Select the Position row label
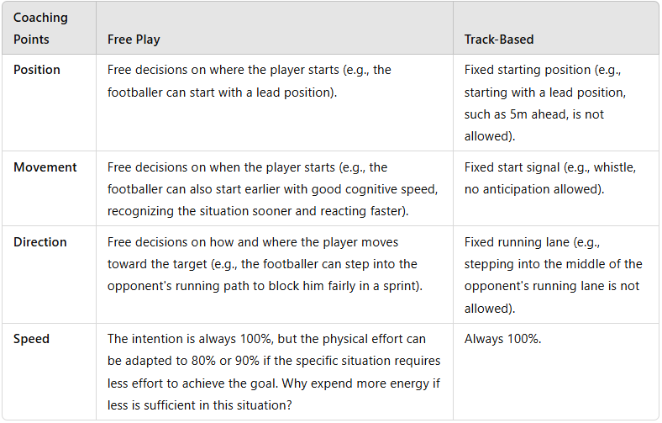This screenshot has height=423, width=662. (x=37, y=70)
